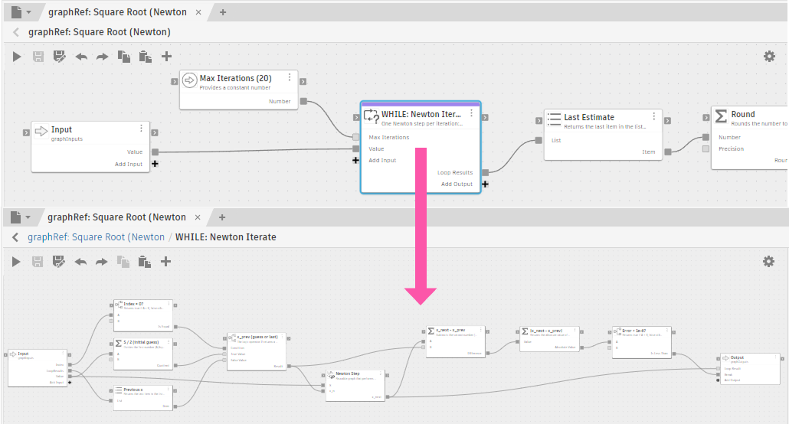Image resolution: width=789 pixels, height=424 pixels.
Task: Click the Value output port of the top Input node
Action: click(155, 152)
